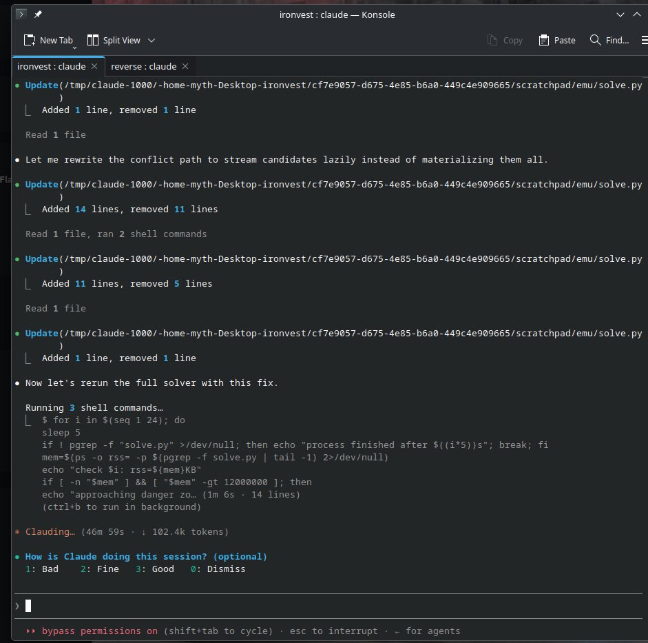
Task: Maximize the Konsole window
Action: [x=637, y=14]
